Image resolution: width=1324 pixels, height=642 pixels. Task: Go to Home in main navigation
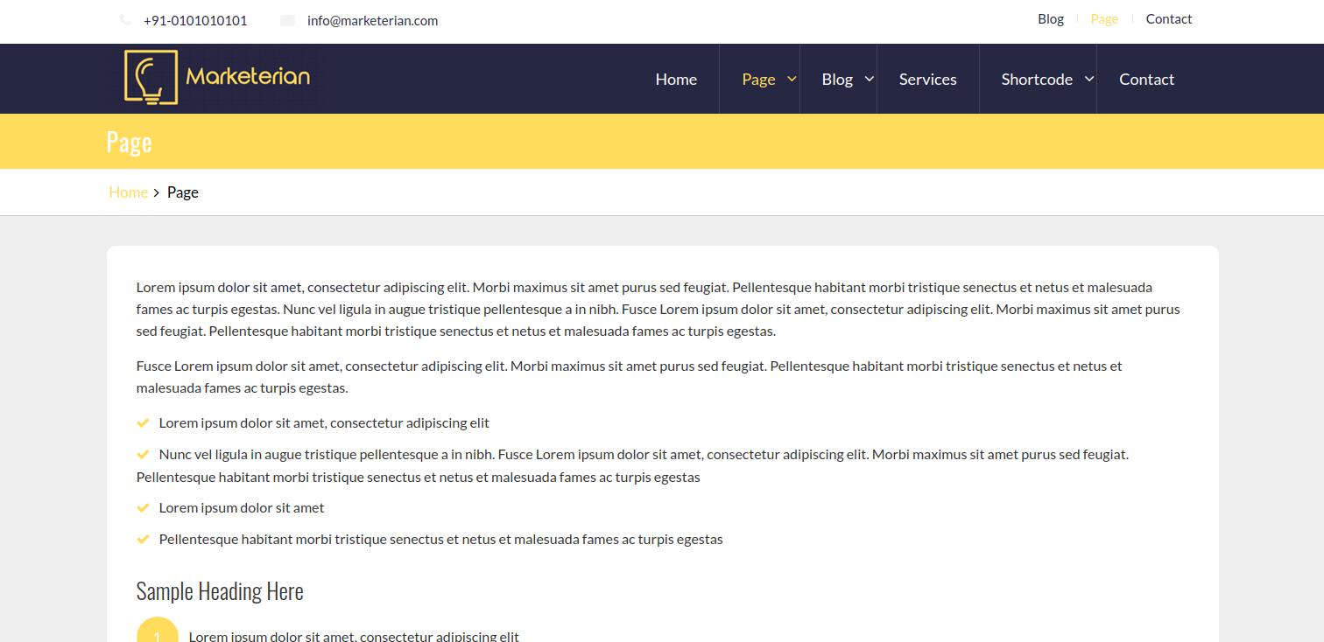point(676,80)
